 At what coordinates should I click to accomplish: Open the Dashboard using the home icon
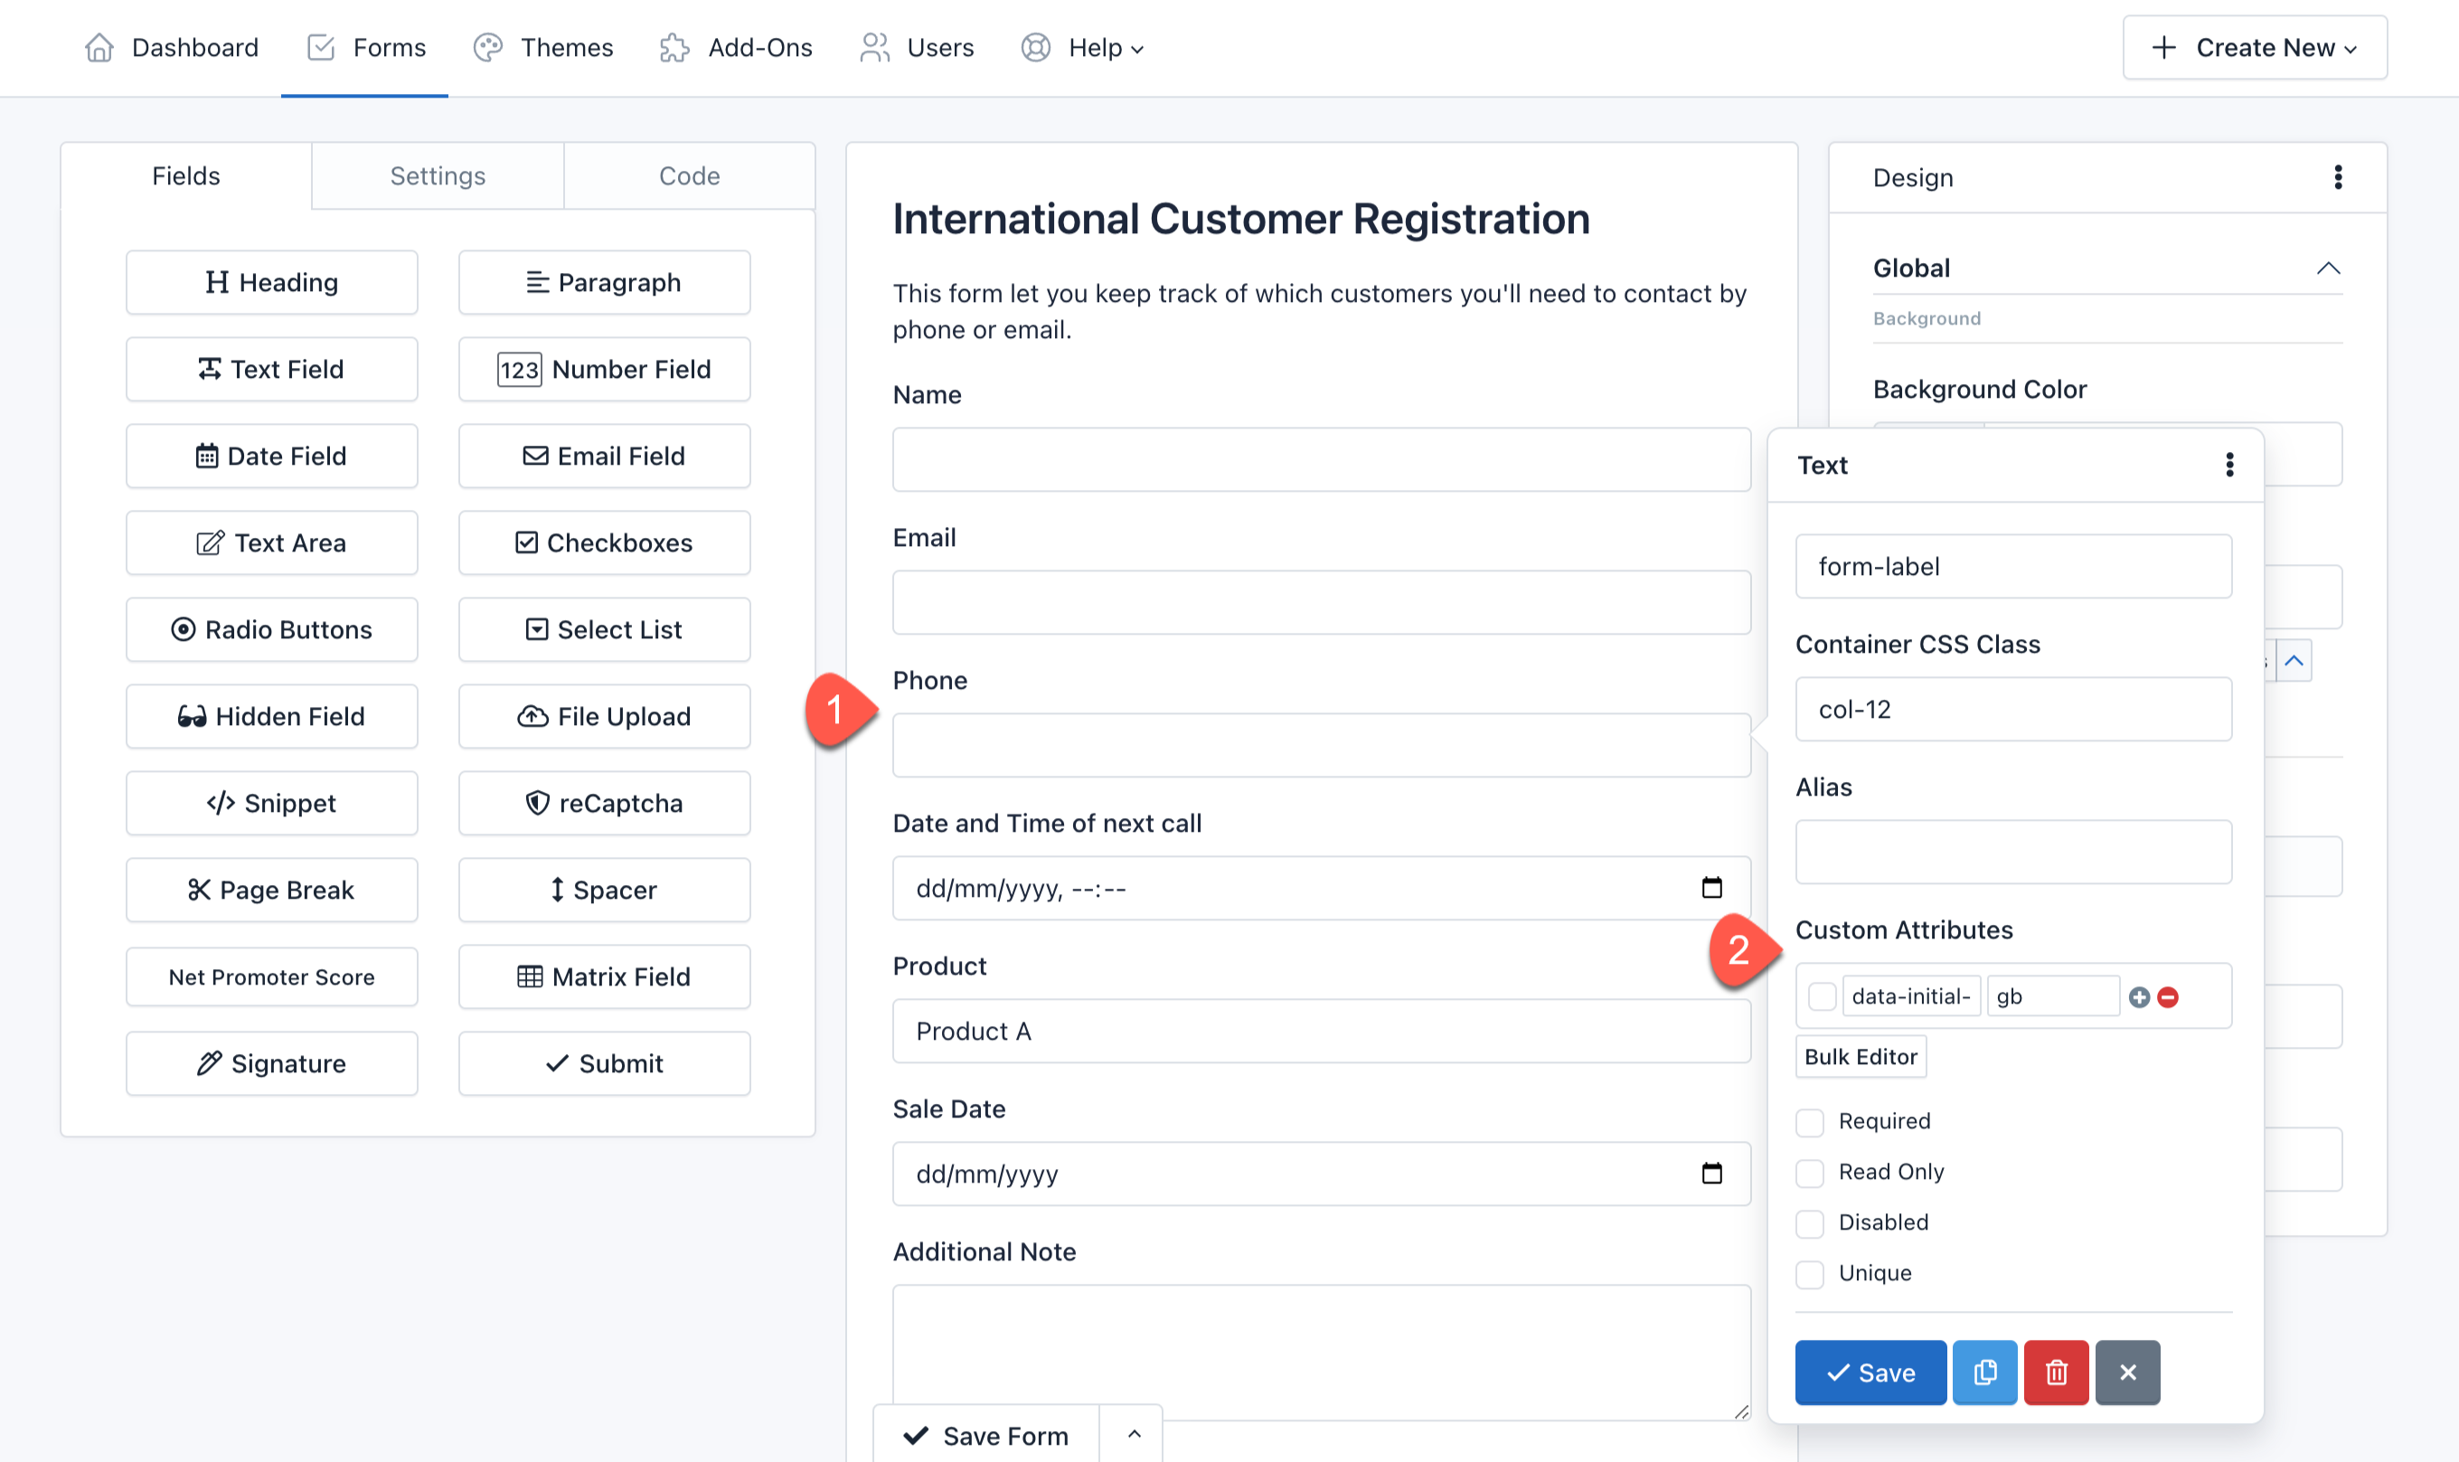click(99, 47)
